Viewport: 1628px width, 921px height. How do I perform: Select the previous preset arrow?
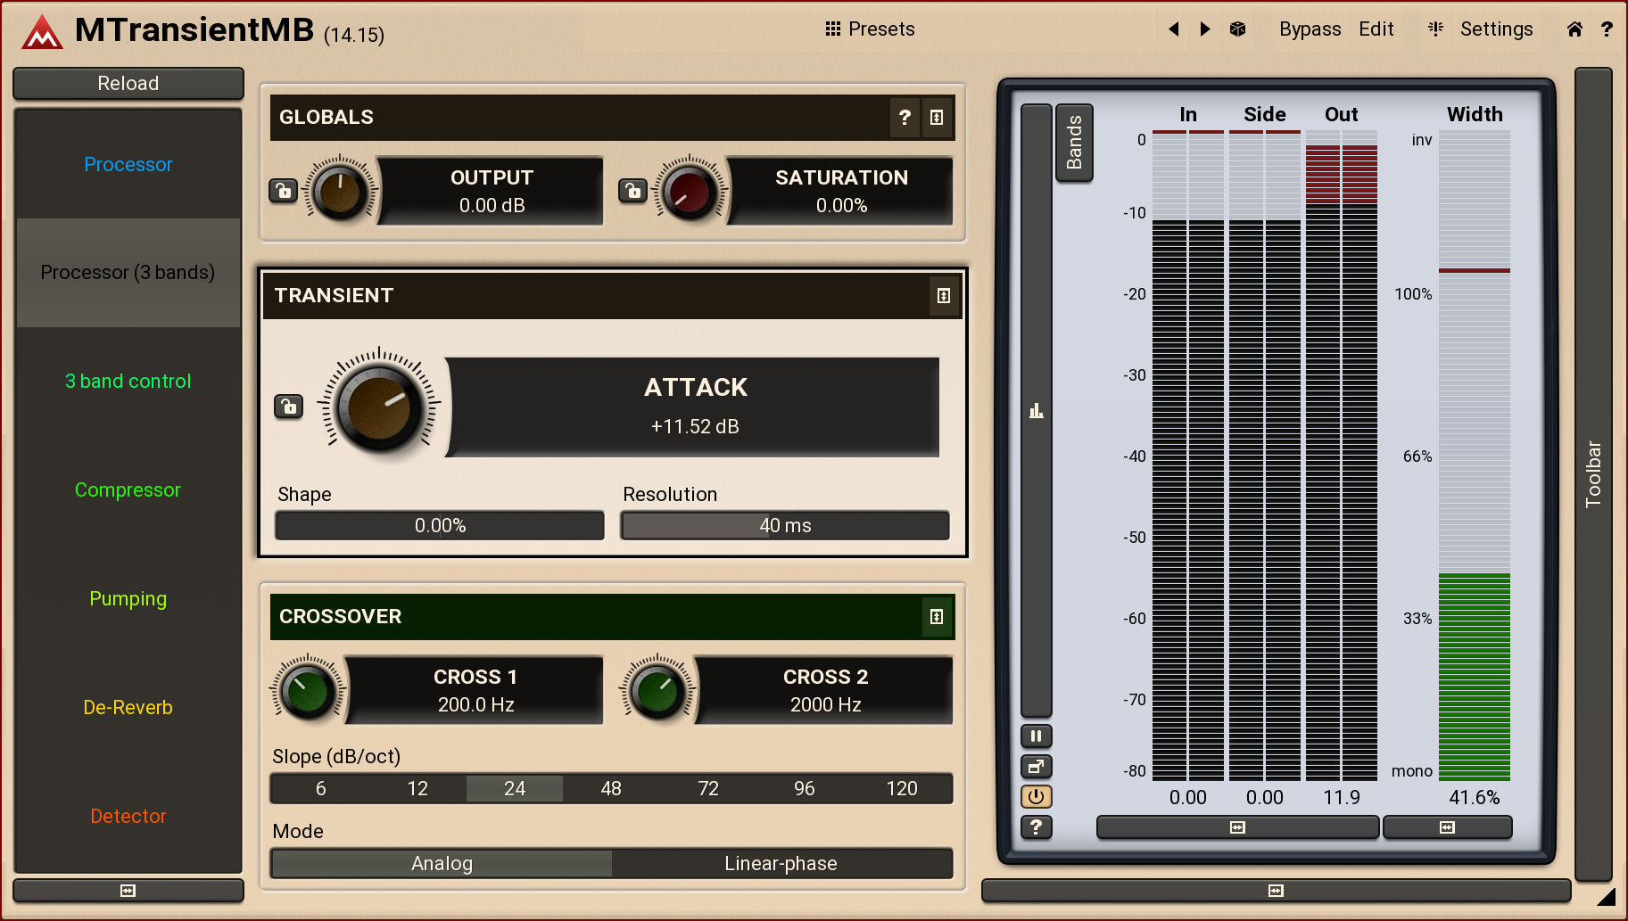[x=1174, y=29]
